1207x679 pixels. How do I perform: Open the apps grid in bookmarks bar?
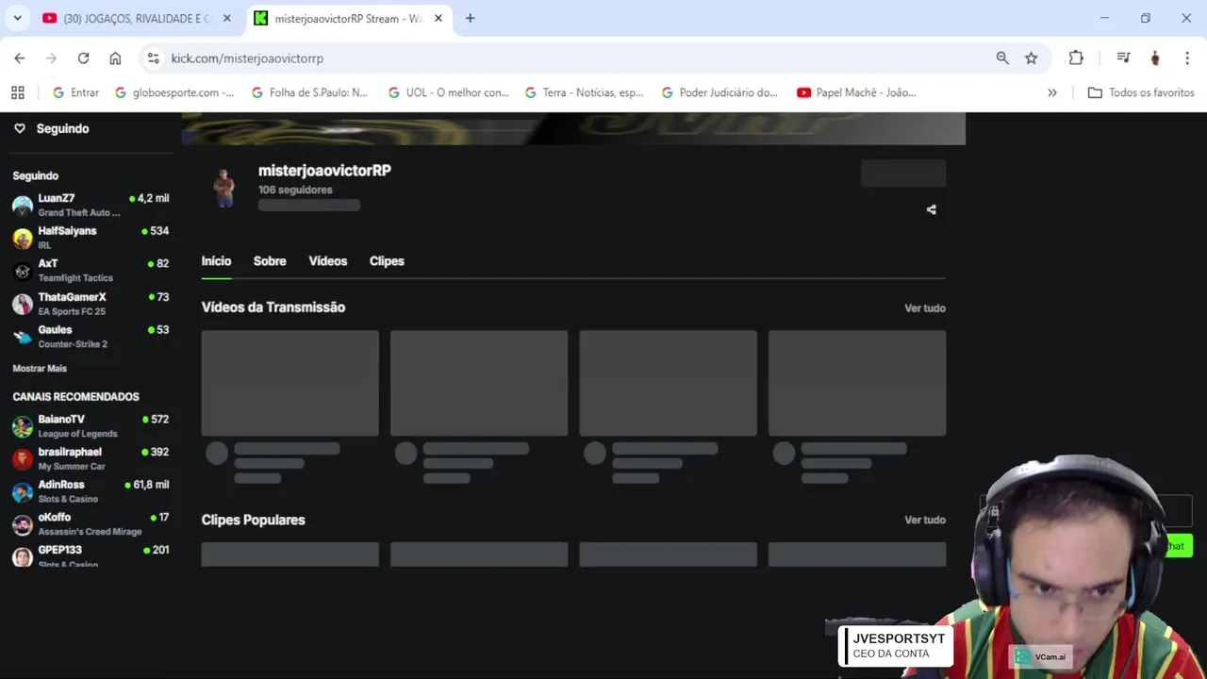click(17, 92)
